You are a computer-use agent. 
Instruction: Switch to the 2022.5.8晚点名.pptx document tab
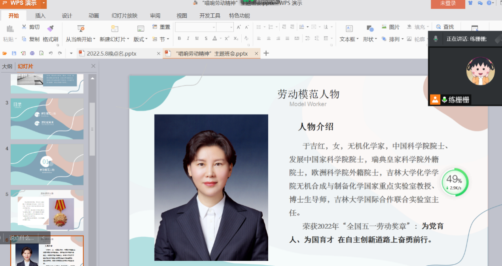coord(112,53)
